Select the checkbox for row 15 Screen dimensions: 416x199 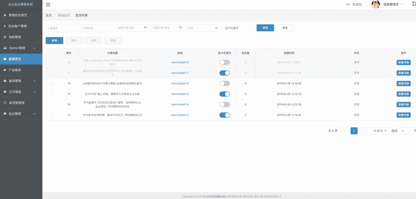pyautogui.click(x=51, y=94)
